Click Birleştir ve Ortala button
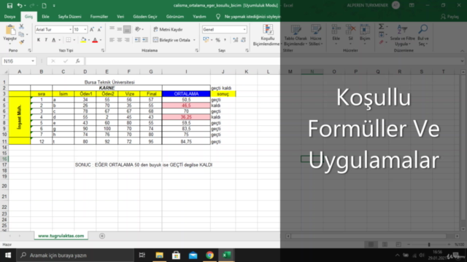467x262 pixels. pyautogui.click(x=171, y=40)
